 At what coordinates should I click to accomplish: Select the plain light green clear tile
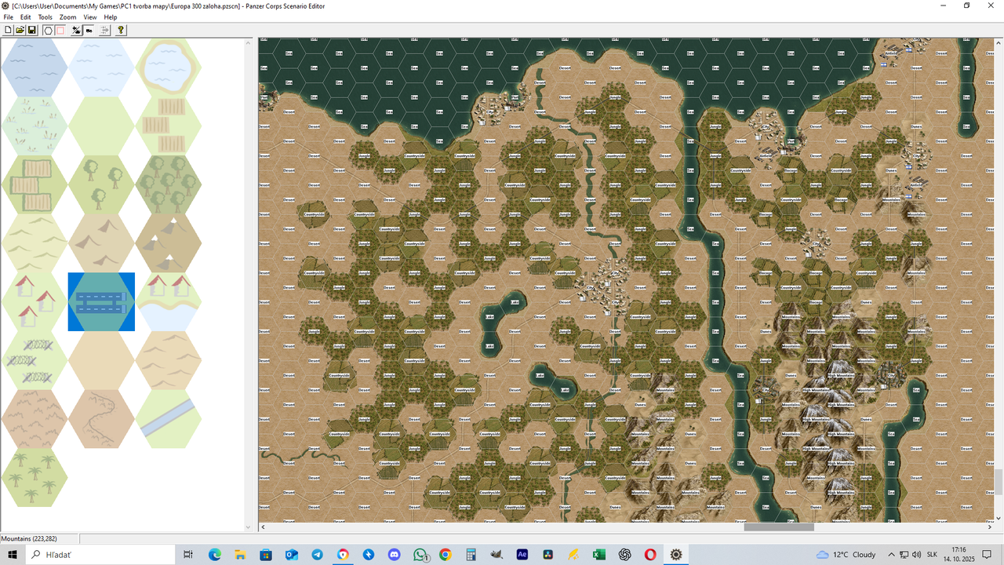(x=101, y=126)
